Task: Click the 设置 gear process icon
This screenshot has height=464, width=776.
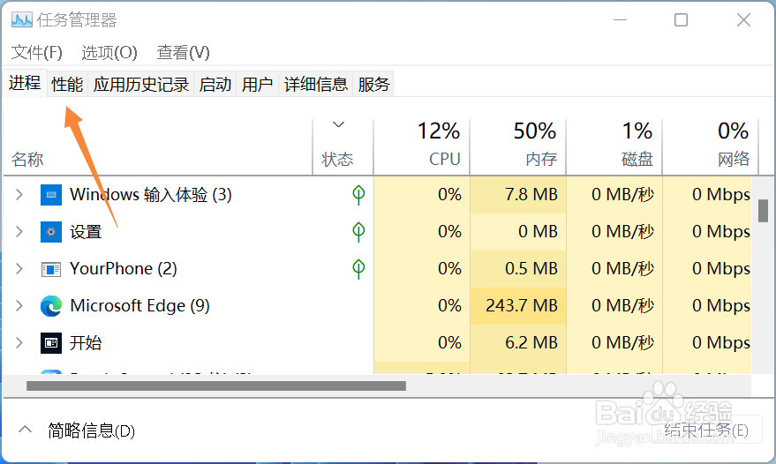Action: [x=51, y=232]
